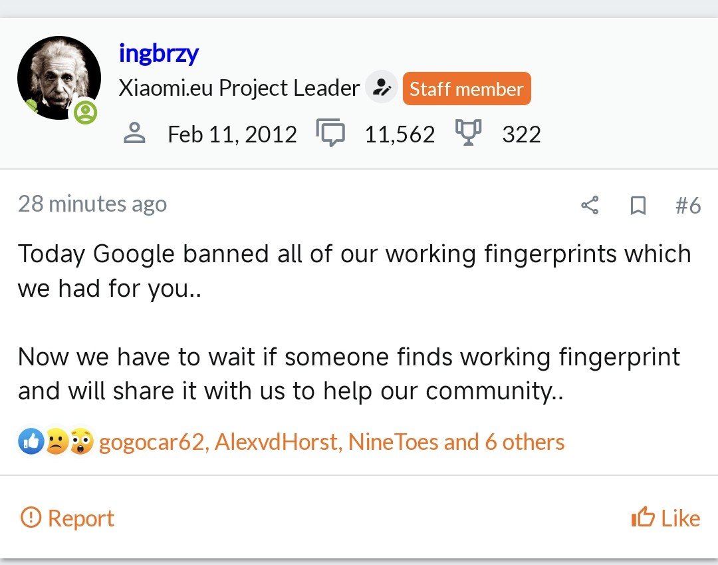The image size is (718, 565).
Task: Click the trophy reaction score icon
Action: pos(468,133)
